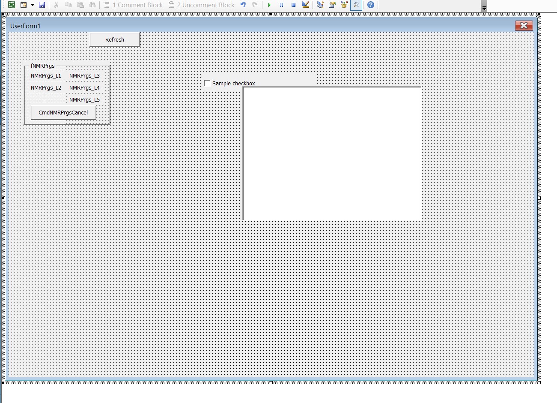Viewport: 557px width, 403px height.
Task: Toggle the Toolbox icon
Action: (356, 5)
